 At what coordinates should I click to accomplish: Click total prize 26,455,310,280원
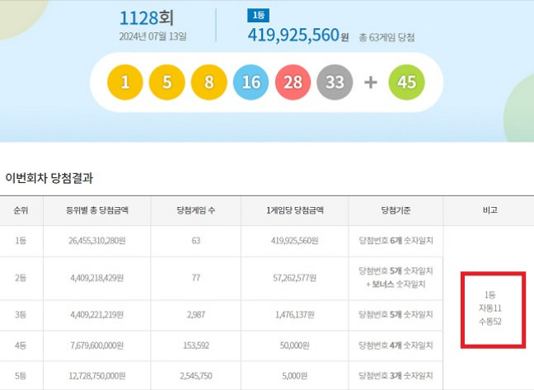pos(97,241)
